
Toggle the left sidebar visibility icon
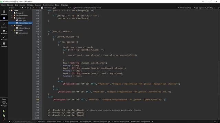point(10,122)
